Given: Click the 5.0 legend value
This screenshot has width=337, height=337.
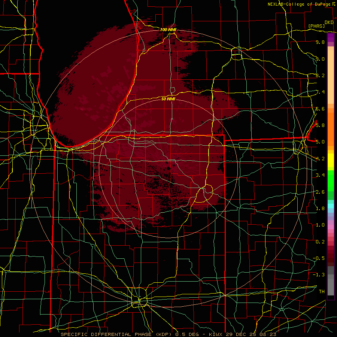Looking at the screenshot, I should pyautogui.click(x=320, y=142).
